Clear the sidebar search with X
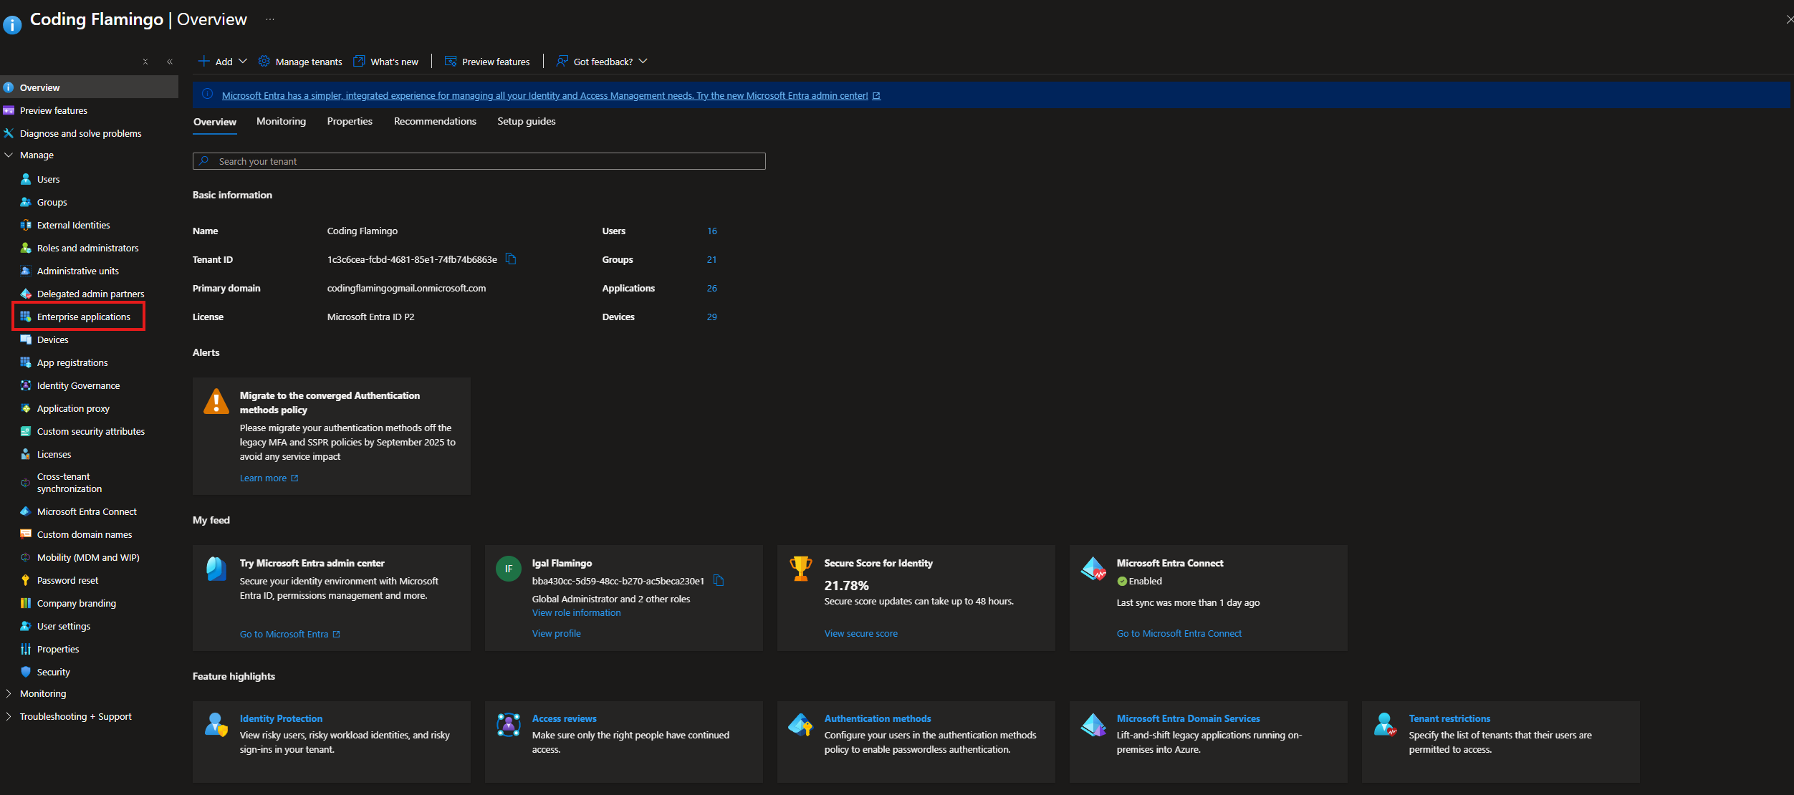1794x795 pixels. coord(145,62)
